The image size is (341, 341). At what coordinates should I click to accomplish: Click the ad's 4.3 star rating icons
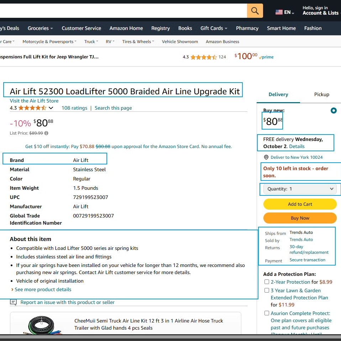tap(204, 57)
